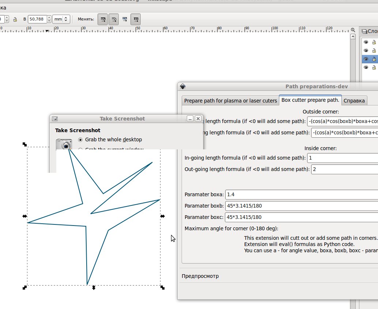
Task: Click the left-middle selection scale handle
Action: (24, 216)
